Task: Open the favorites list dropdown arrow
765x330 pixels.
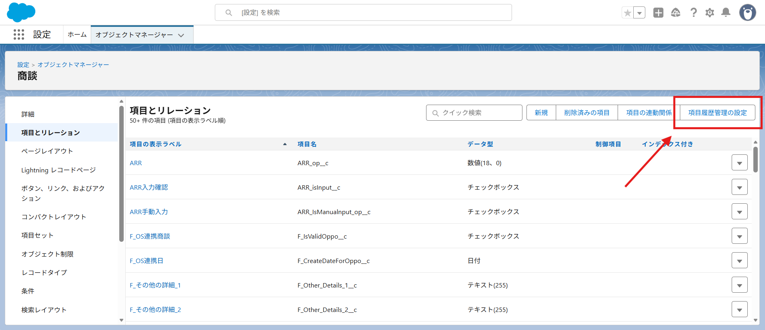Action: pos(639,13)
